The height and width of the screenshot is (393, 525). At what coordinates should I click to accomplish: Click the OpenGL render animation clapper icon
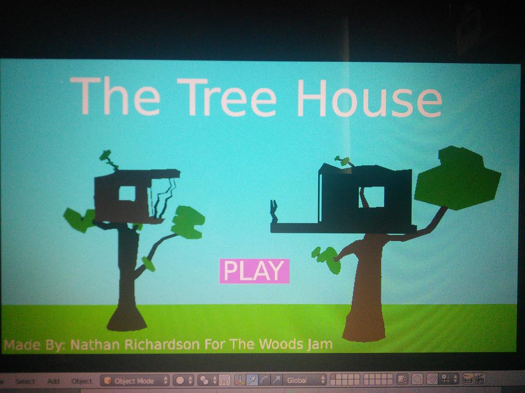click(479, 379)
